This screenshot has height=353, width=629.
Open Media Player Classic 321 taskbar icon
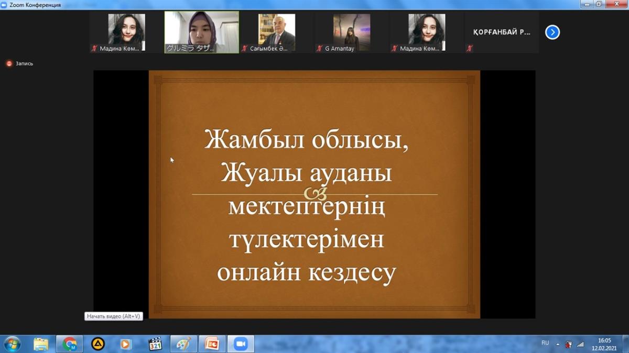(x=155, y=344)
